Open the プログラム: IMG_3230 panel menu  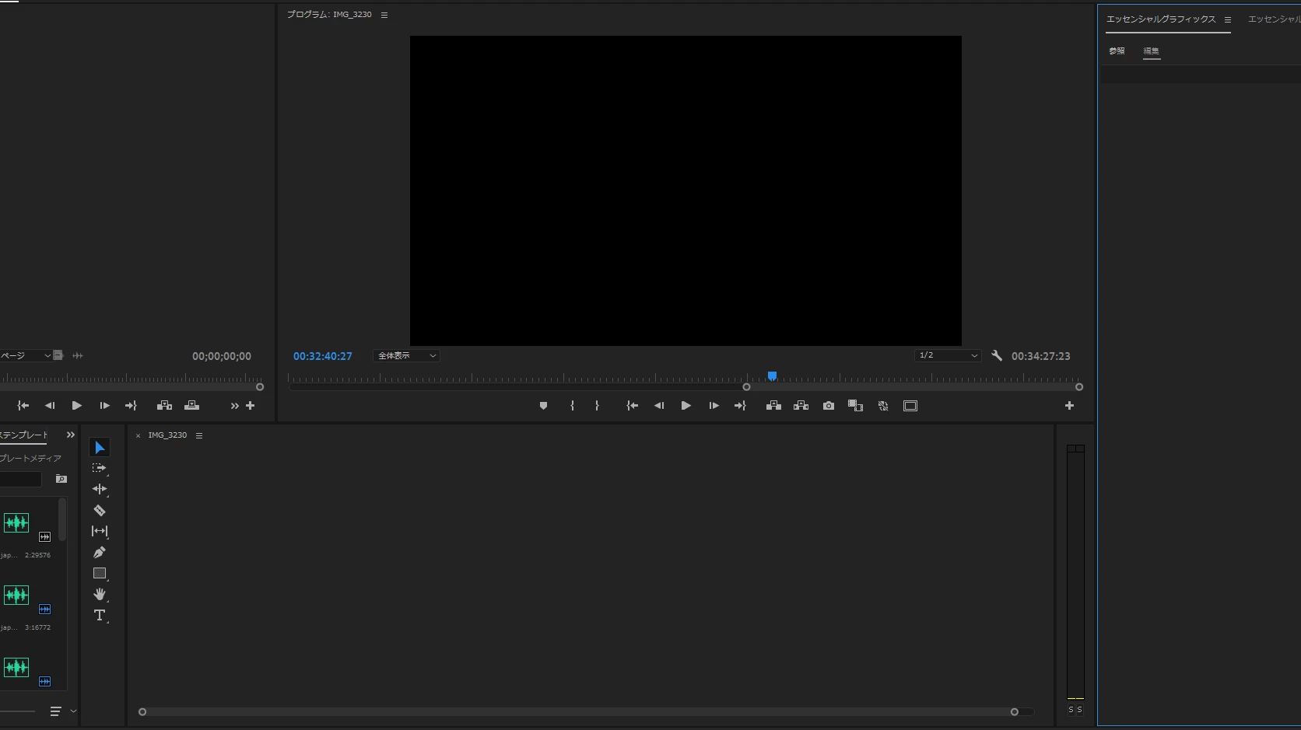point(384,15)
